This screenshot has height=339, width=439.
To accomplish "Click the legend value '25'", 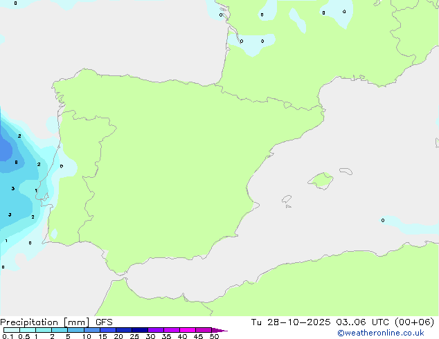I will point(134,336).
